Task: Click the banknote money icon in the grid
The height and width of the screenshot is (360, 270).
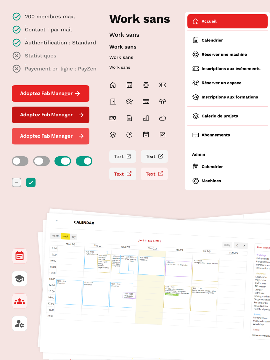Action: click(113, 118)
